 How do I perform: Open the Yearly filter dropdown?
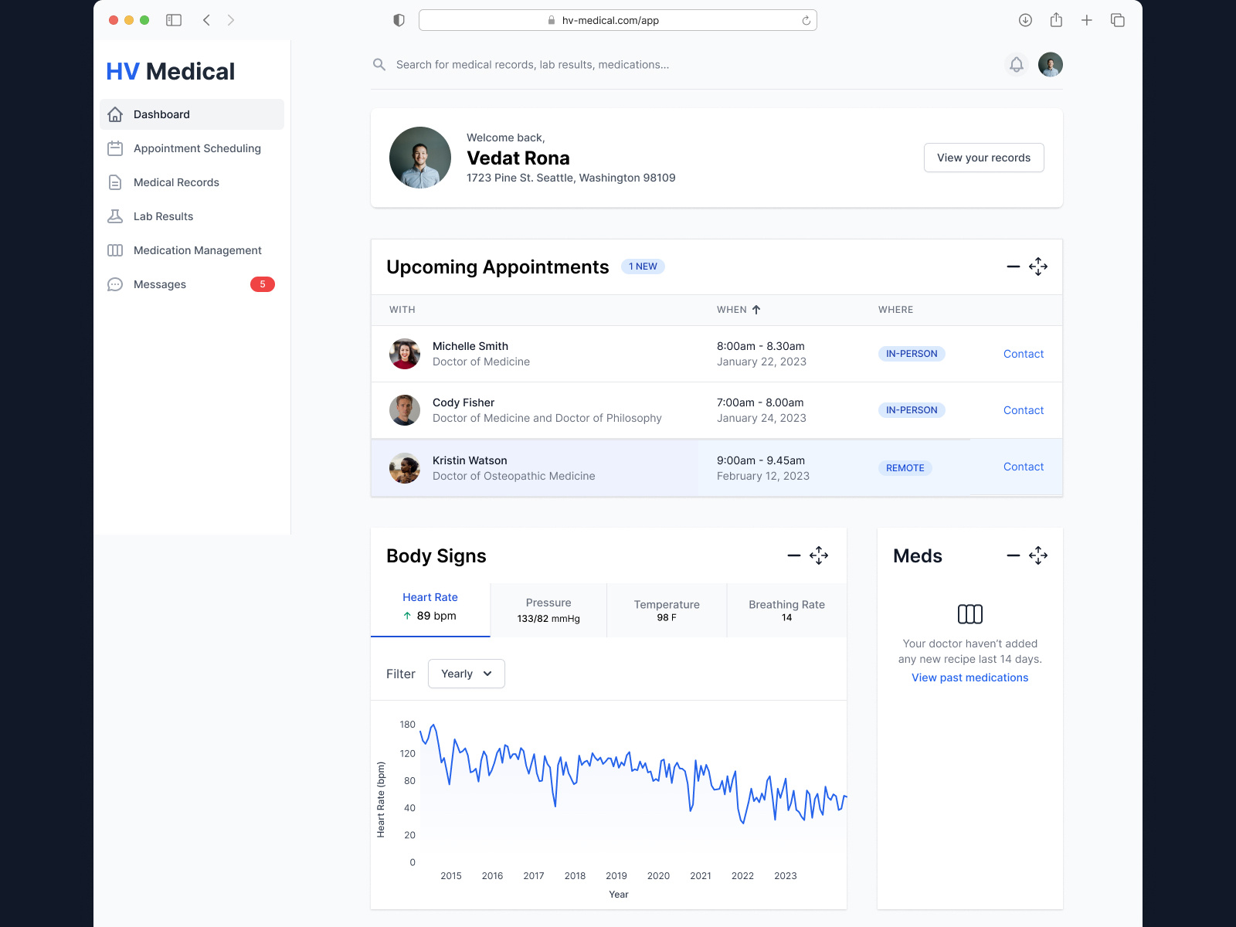466,674
